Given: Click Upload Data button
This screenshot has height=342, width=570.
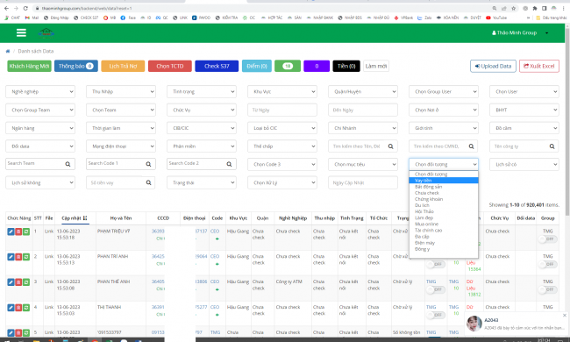Looking at the screenshot, I should [493, 66].
